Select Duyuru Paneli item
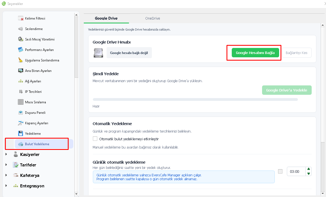326x197 pixels. tap(35, 113)
